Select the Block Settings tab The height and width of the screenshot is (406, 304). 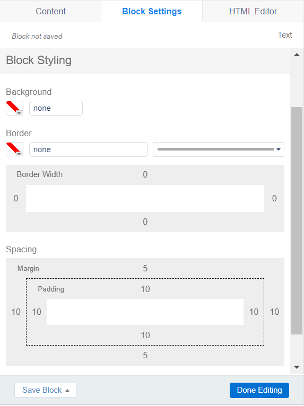pos(152,11)
